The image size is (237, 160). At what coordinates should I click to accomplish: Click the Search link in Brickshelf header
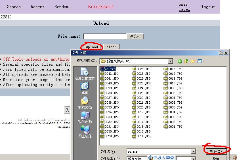14,7
